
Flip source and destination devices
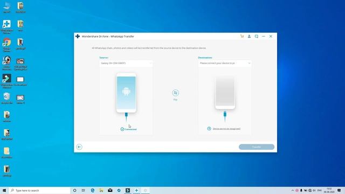pos(175,93)
